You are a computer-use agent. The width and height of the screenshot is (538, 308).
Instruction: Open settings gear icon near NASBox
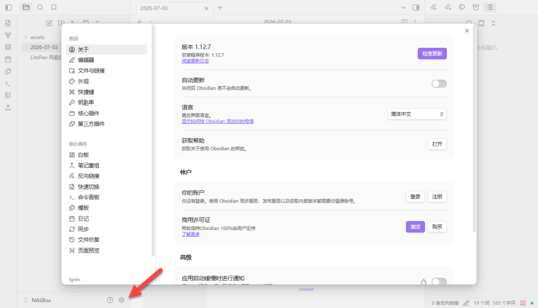[122, 300]
